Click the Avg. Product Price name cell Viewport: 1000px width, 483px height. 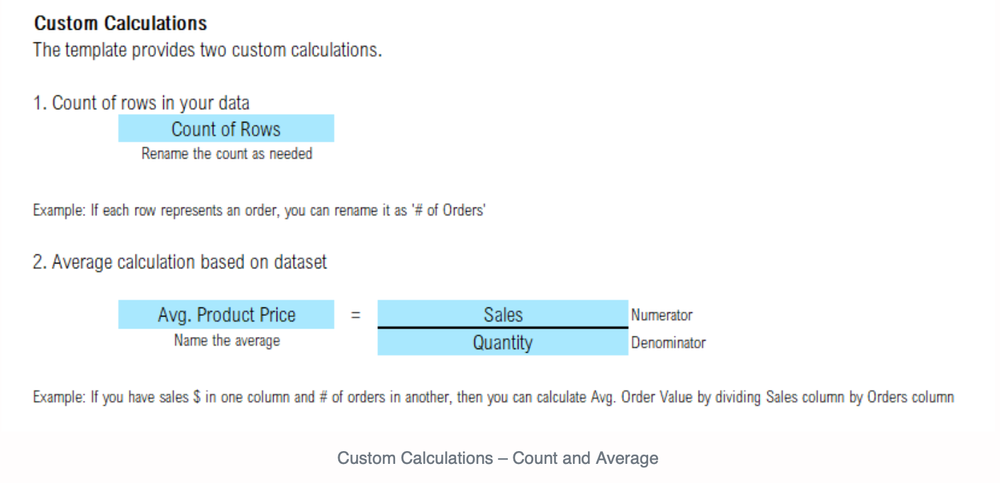(226, 314)
